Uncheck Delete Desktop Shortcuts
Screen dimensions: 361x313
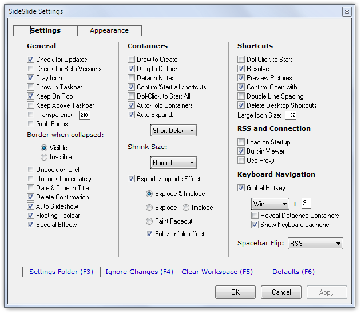(x=241, y=105)
